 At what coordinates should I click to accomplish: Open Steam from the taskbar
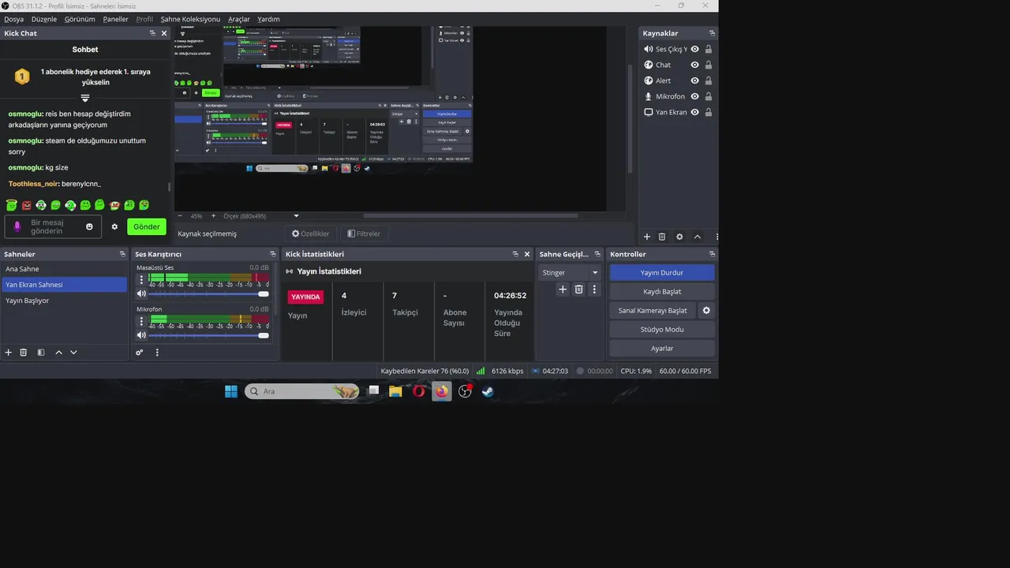488,391
